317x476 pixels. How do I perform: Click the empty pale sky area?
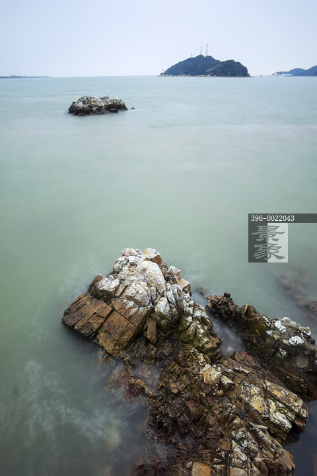[x=91, y=34]
